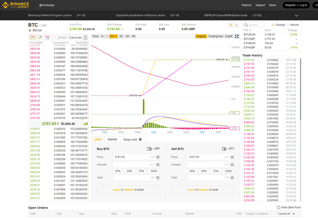Click Register or Log In button
The width and height of the screenshot is (318, 220).
coord(296,5)
